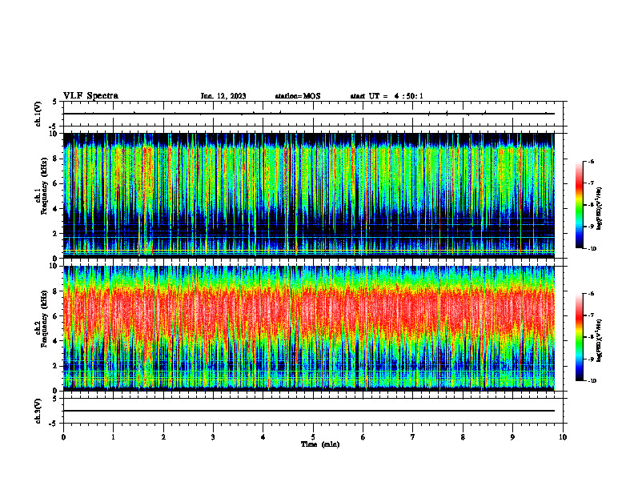Click the "7" tick label on time axis
Viewport: 634px width, 490px height.
(x=413, y=437)
